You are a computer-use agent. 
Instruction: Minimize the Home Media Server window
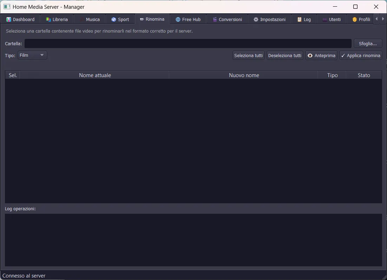tap(335, 7)
